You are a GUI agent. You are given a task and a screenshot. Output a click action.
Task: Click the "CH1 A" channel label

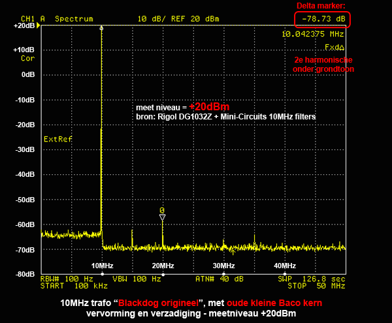pyautogui.click(x=33, y=19)
